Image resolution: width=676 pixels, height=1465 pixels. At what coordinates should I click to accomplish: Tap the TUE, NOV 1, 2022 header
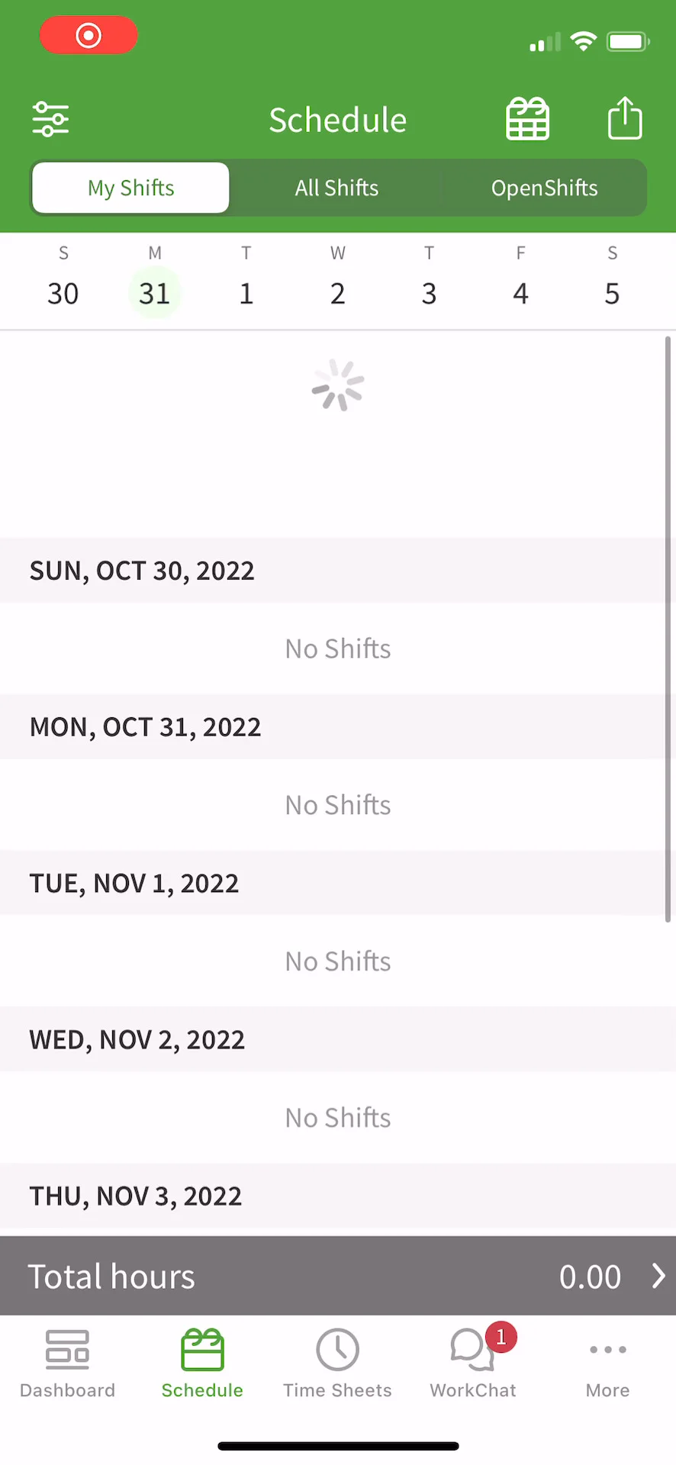click(x=134, y=884)
